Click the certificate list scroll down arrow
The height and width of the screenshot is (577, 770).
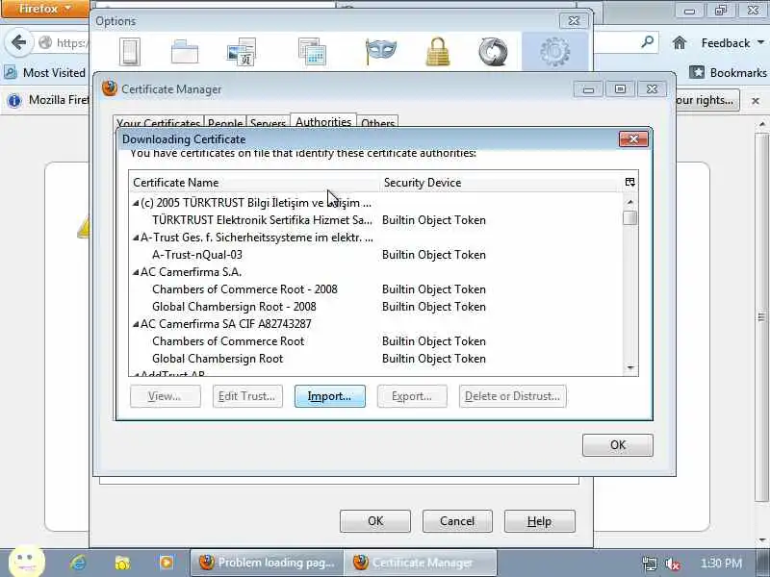click(x=630, y=367)
